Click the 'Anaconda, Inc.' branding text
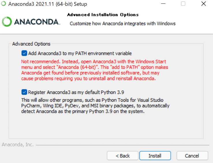The image size is (213, 163). coord(18,145)
